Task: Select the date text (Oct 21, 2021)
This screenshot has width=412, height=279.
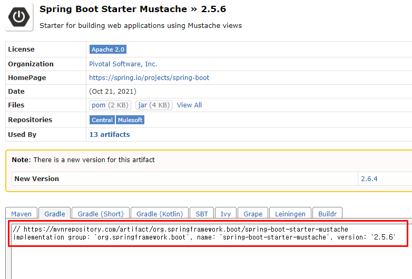Action: pyautogui.click(x=113, y=92)
